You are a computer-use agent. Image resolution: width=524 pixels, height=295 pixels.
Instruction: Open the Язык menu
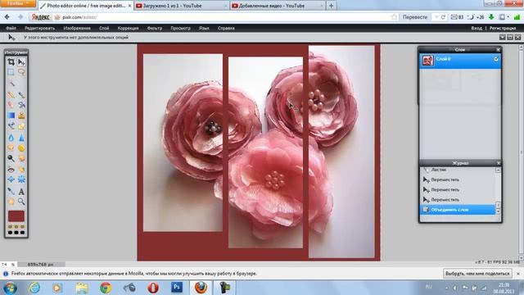pos(204,28)
